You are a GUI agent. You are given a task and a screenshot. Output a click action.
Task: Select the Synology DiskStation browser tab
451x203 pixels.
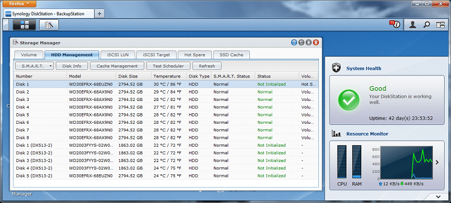49,13
